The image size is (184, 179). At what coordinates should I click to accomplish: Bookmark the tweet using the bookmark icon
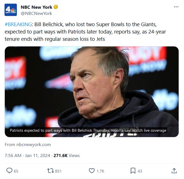[x=133, y=171]
